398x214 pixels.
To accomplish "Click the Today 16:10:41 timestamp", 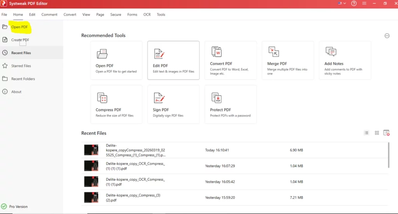I will pyautogui.click(x=217, y=150).
